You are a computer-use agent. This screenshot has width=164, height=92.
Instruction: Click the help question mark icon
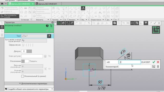(47, 26)
